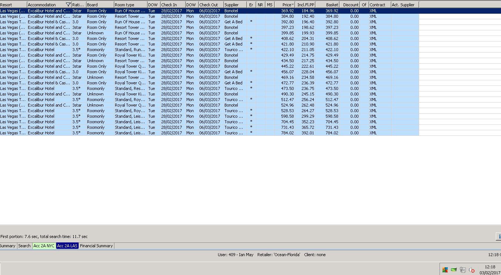Screen dimensions: 501x275
Task: Sort by the Board column header
Action: click(x=100, y=5)
